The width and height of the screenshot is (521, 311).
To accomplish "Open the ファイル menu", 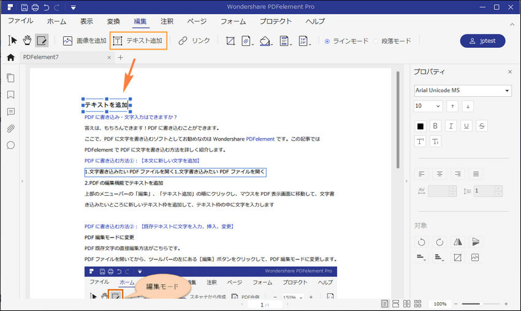I will point(21,21).
